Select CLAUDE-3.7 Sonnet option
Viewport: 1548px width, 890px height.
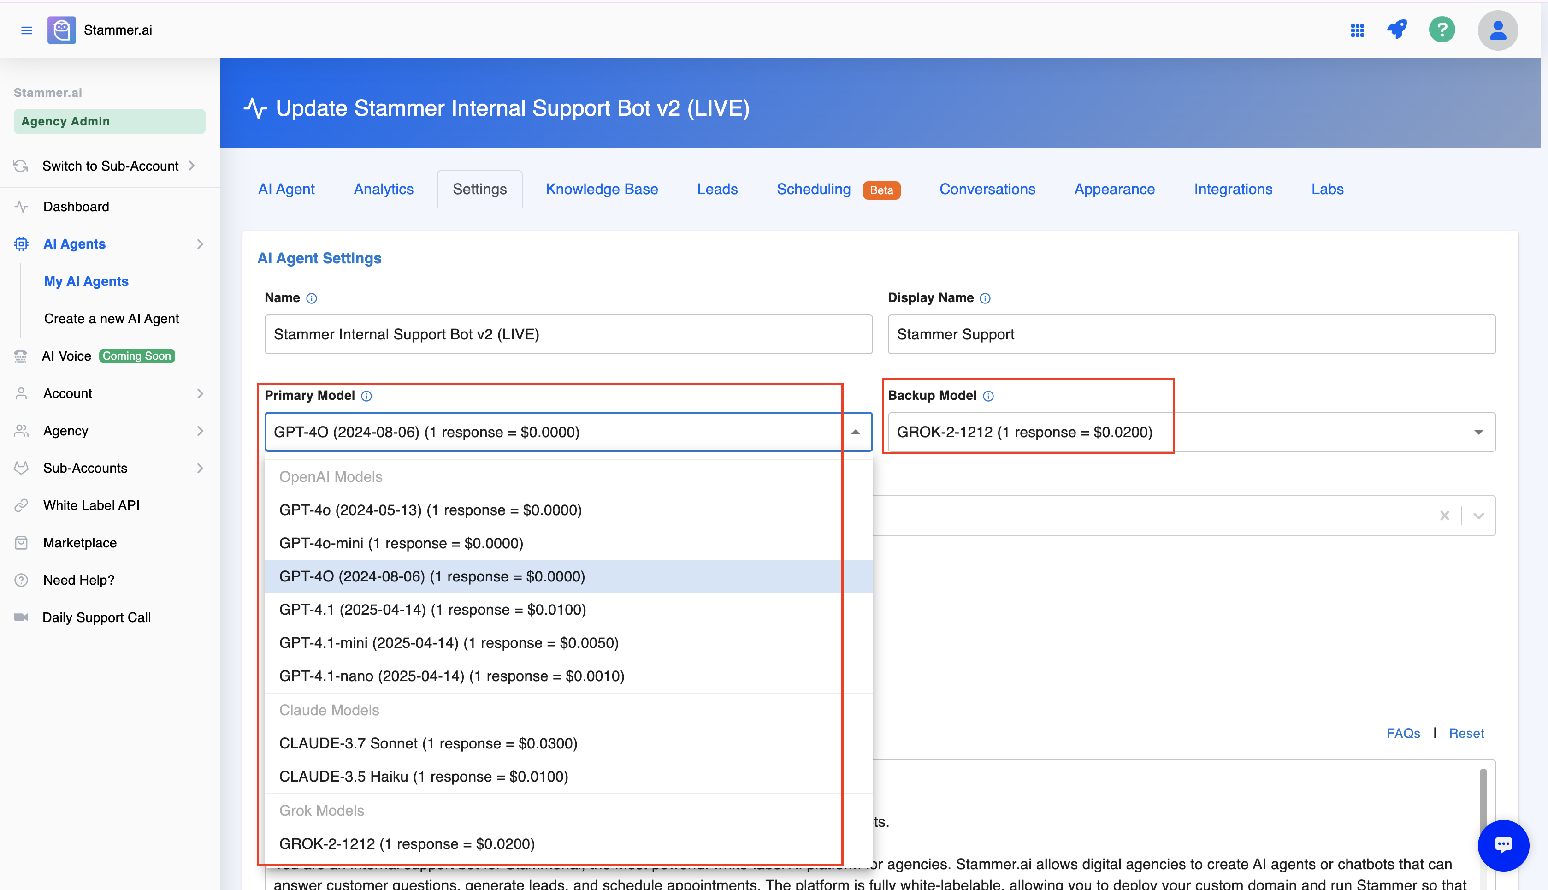(568, 743)
